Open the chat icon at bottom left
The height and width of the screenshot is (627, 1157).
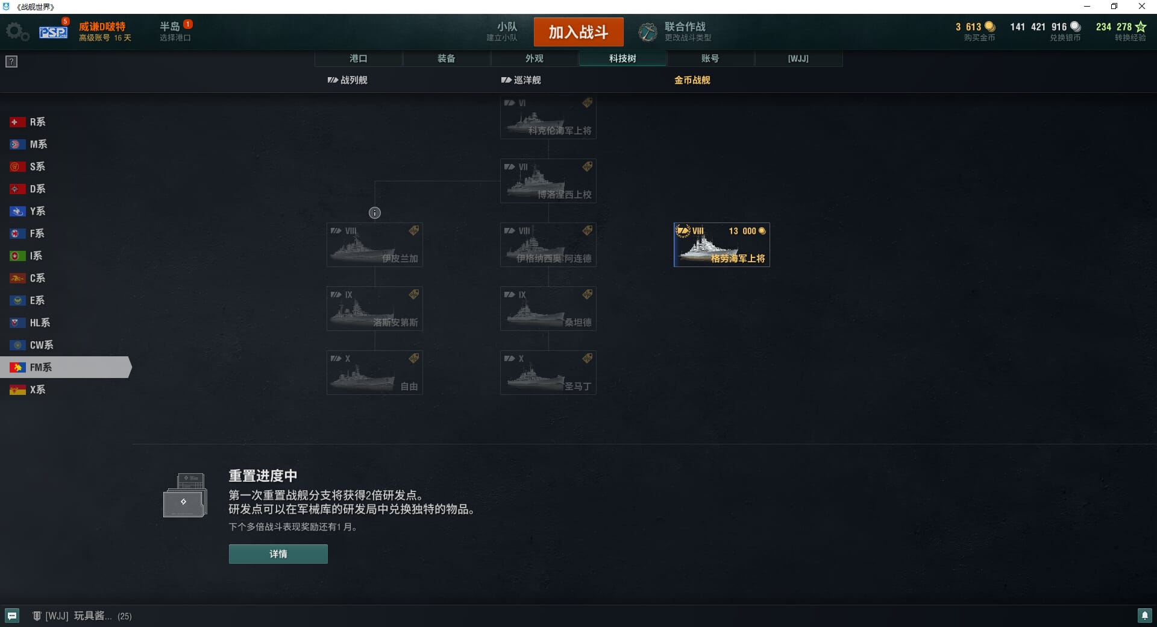coord(12,616)
